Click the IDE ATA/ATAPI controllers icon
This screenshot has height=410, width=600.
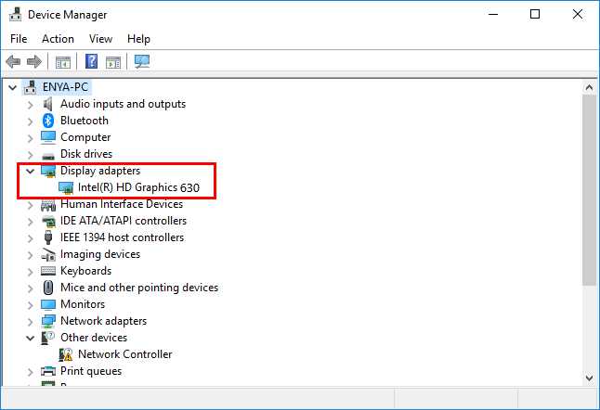(48, 222)
